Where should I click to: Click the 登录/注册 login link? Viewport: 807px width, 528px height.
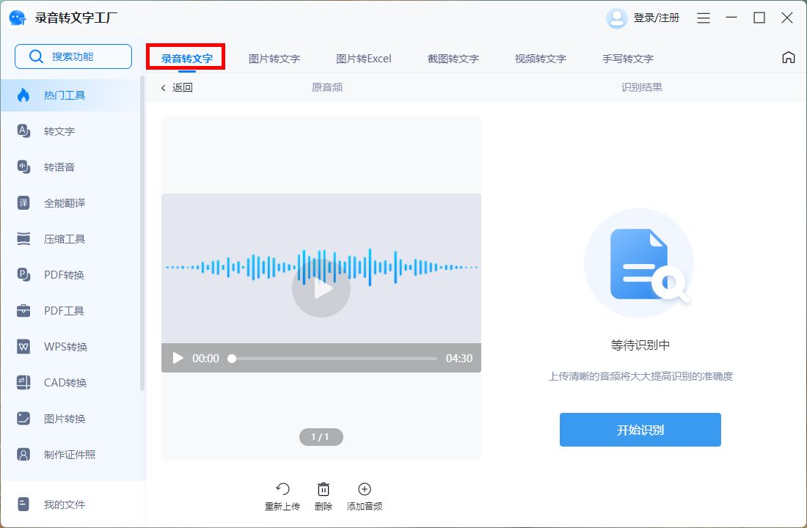pos(656,18)
